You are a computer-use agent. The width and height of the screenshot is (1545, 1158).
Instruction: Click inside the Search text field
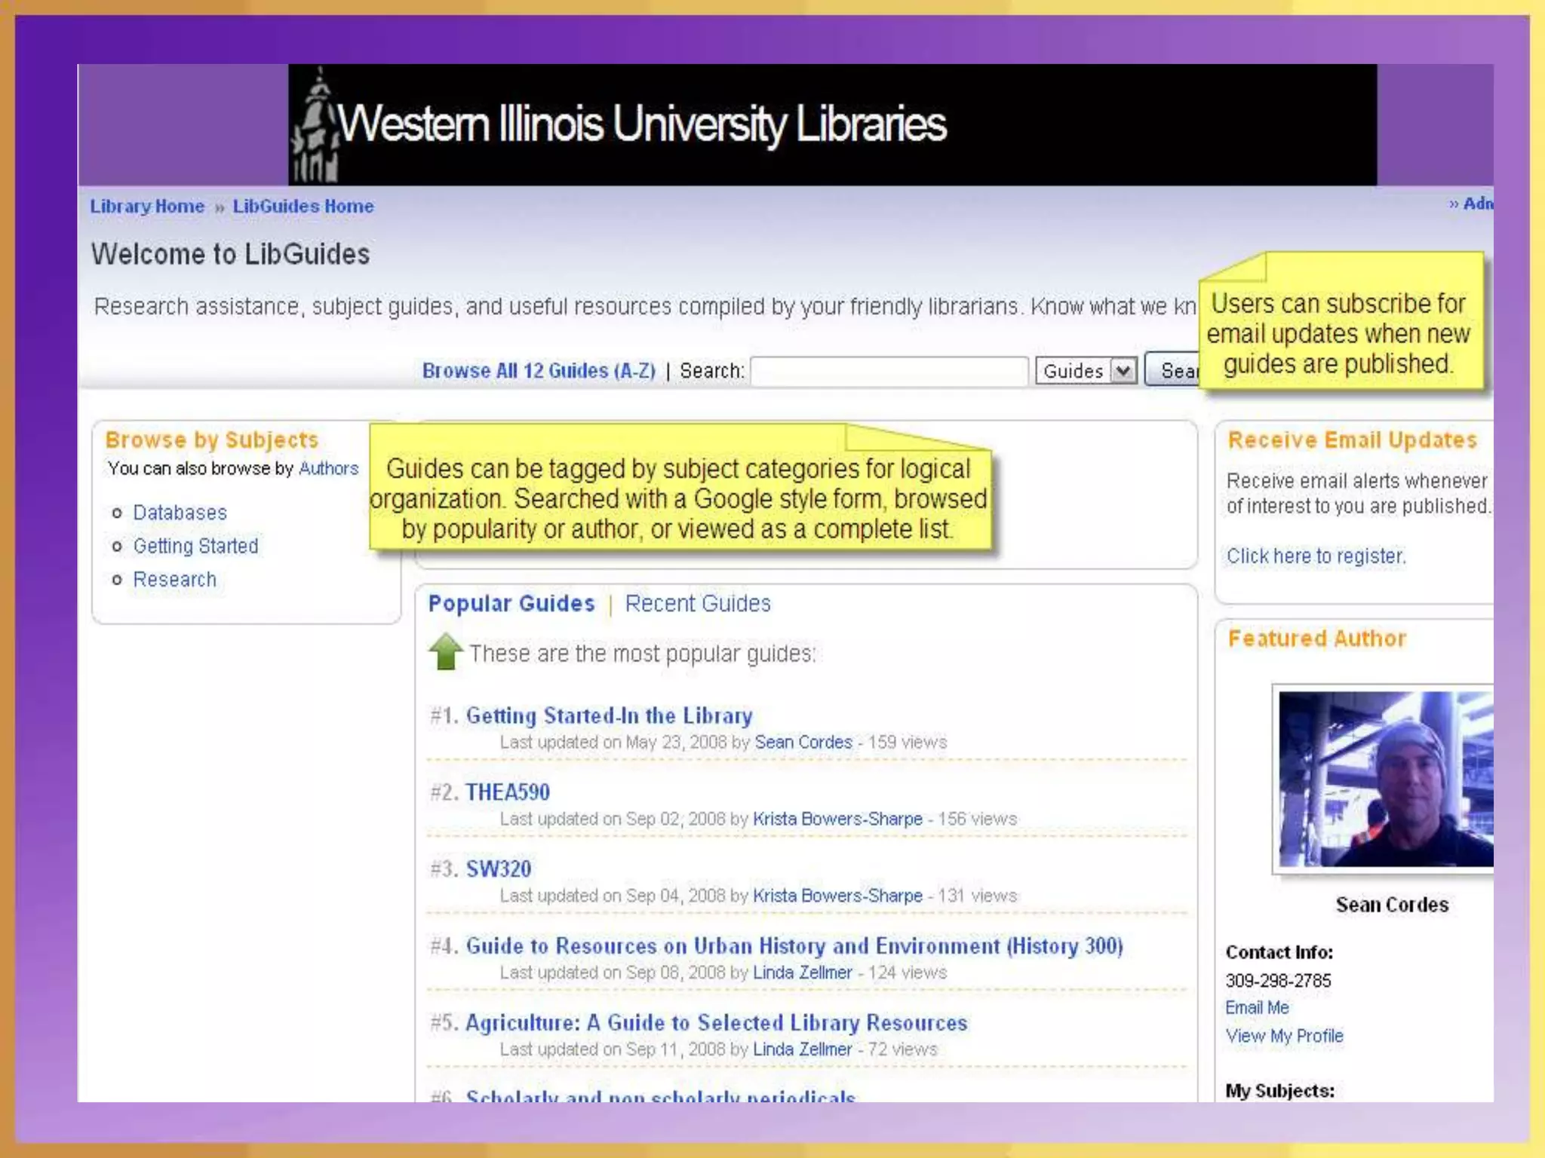click(889, 371)
